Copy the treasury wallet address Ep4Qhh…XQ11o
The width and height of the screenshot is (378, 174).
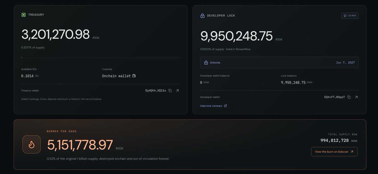click(x=170, y=90)
